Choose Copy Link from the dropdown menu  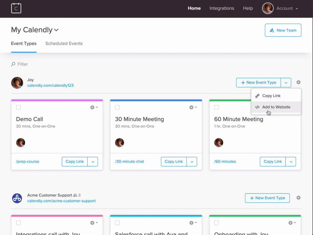click(276, 96)
